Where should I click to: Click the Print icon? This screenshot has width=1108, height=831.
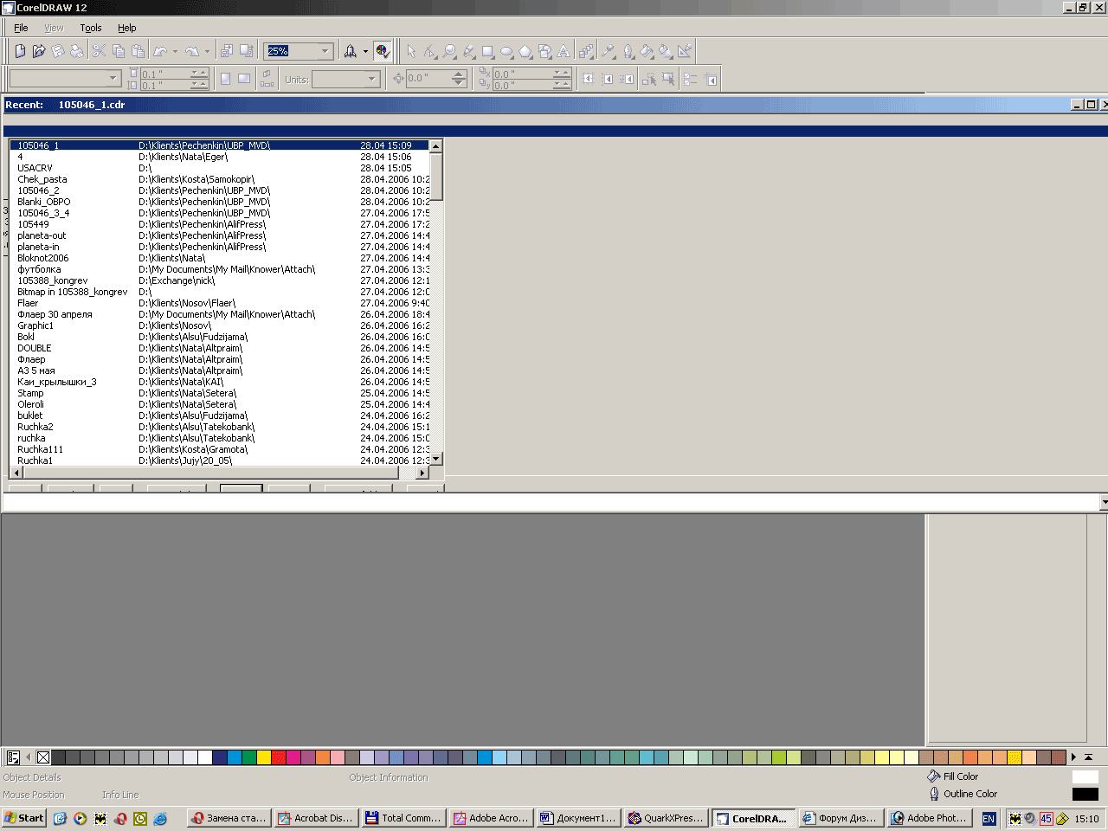click(x=77, y=51)
